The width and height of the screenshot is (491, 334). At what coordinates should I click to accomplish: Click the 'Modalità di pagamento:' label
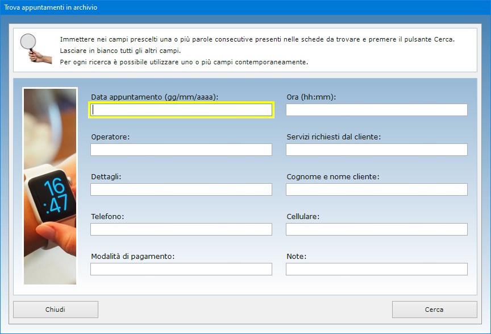132,257
